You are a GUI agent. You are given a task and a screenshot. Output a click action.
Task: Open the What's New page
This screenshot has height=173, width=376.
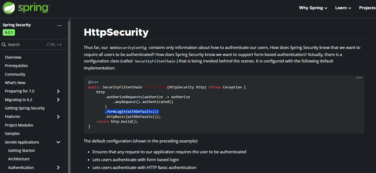point(15,83)
